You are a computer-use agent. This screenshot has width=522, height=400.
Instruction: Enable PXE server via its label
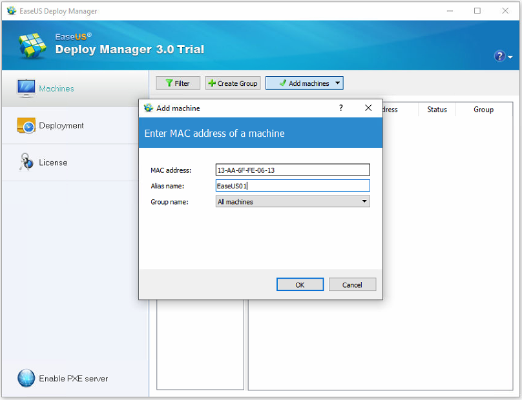[x=74, y=379]
